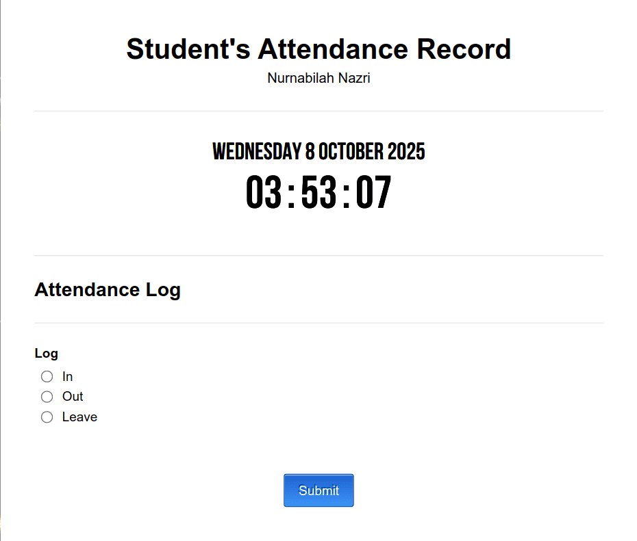Click the date Wednesday 8 October 2025
637x541 pixels.
(x=318, y=151)
